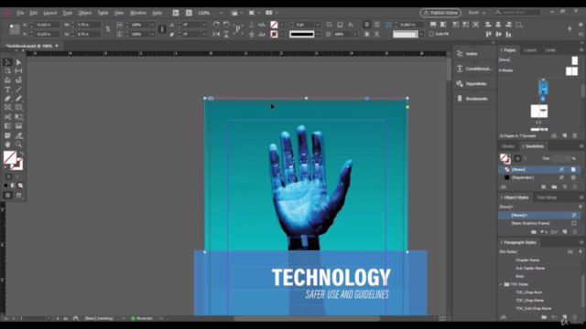The height and width of the screenshot is (329, 586).
Task: Switch to the Links tab
Action: (550, 50)
